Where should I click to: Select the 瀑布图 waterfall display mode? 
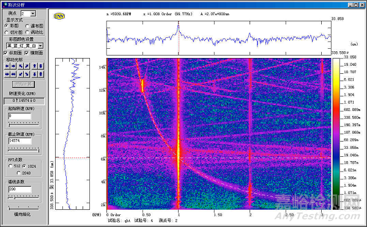click(x=27, y=26)
